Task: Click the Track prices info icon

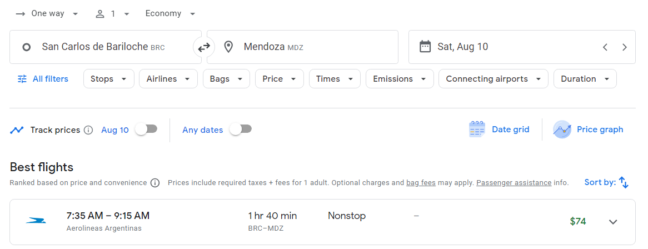Action: click(x=88, y=130)
